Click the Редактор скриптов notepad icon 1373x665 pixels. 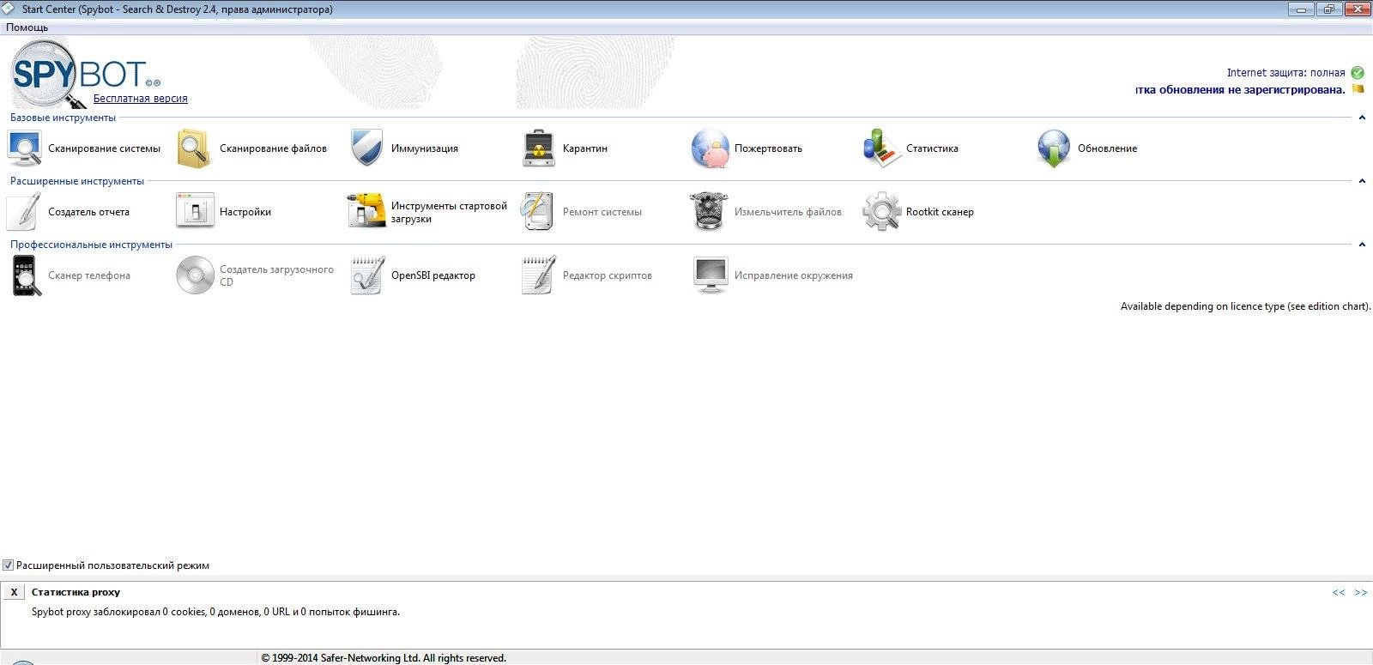tap(538, 275)
